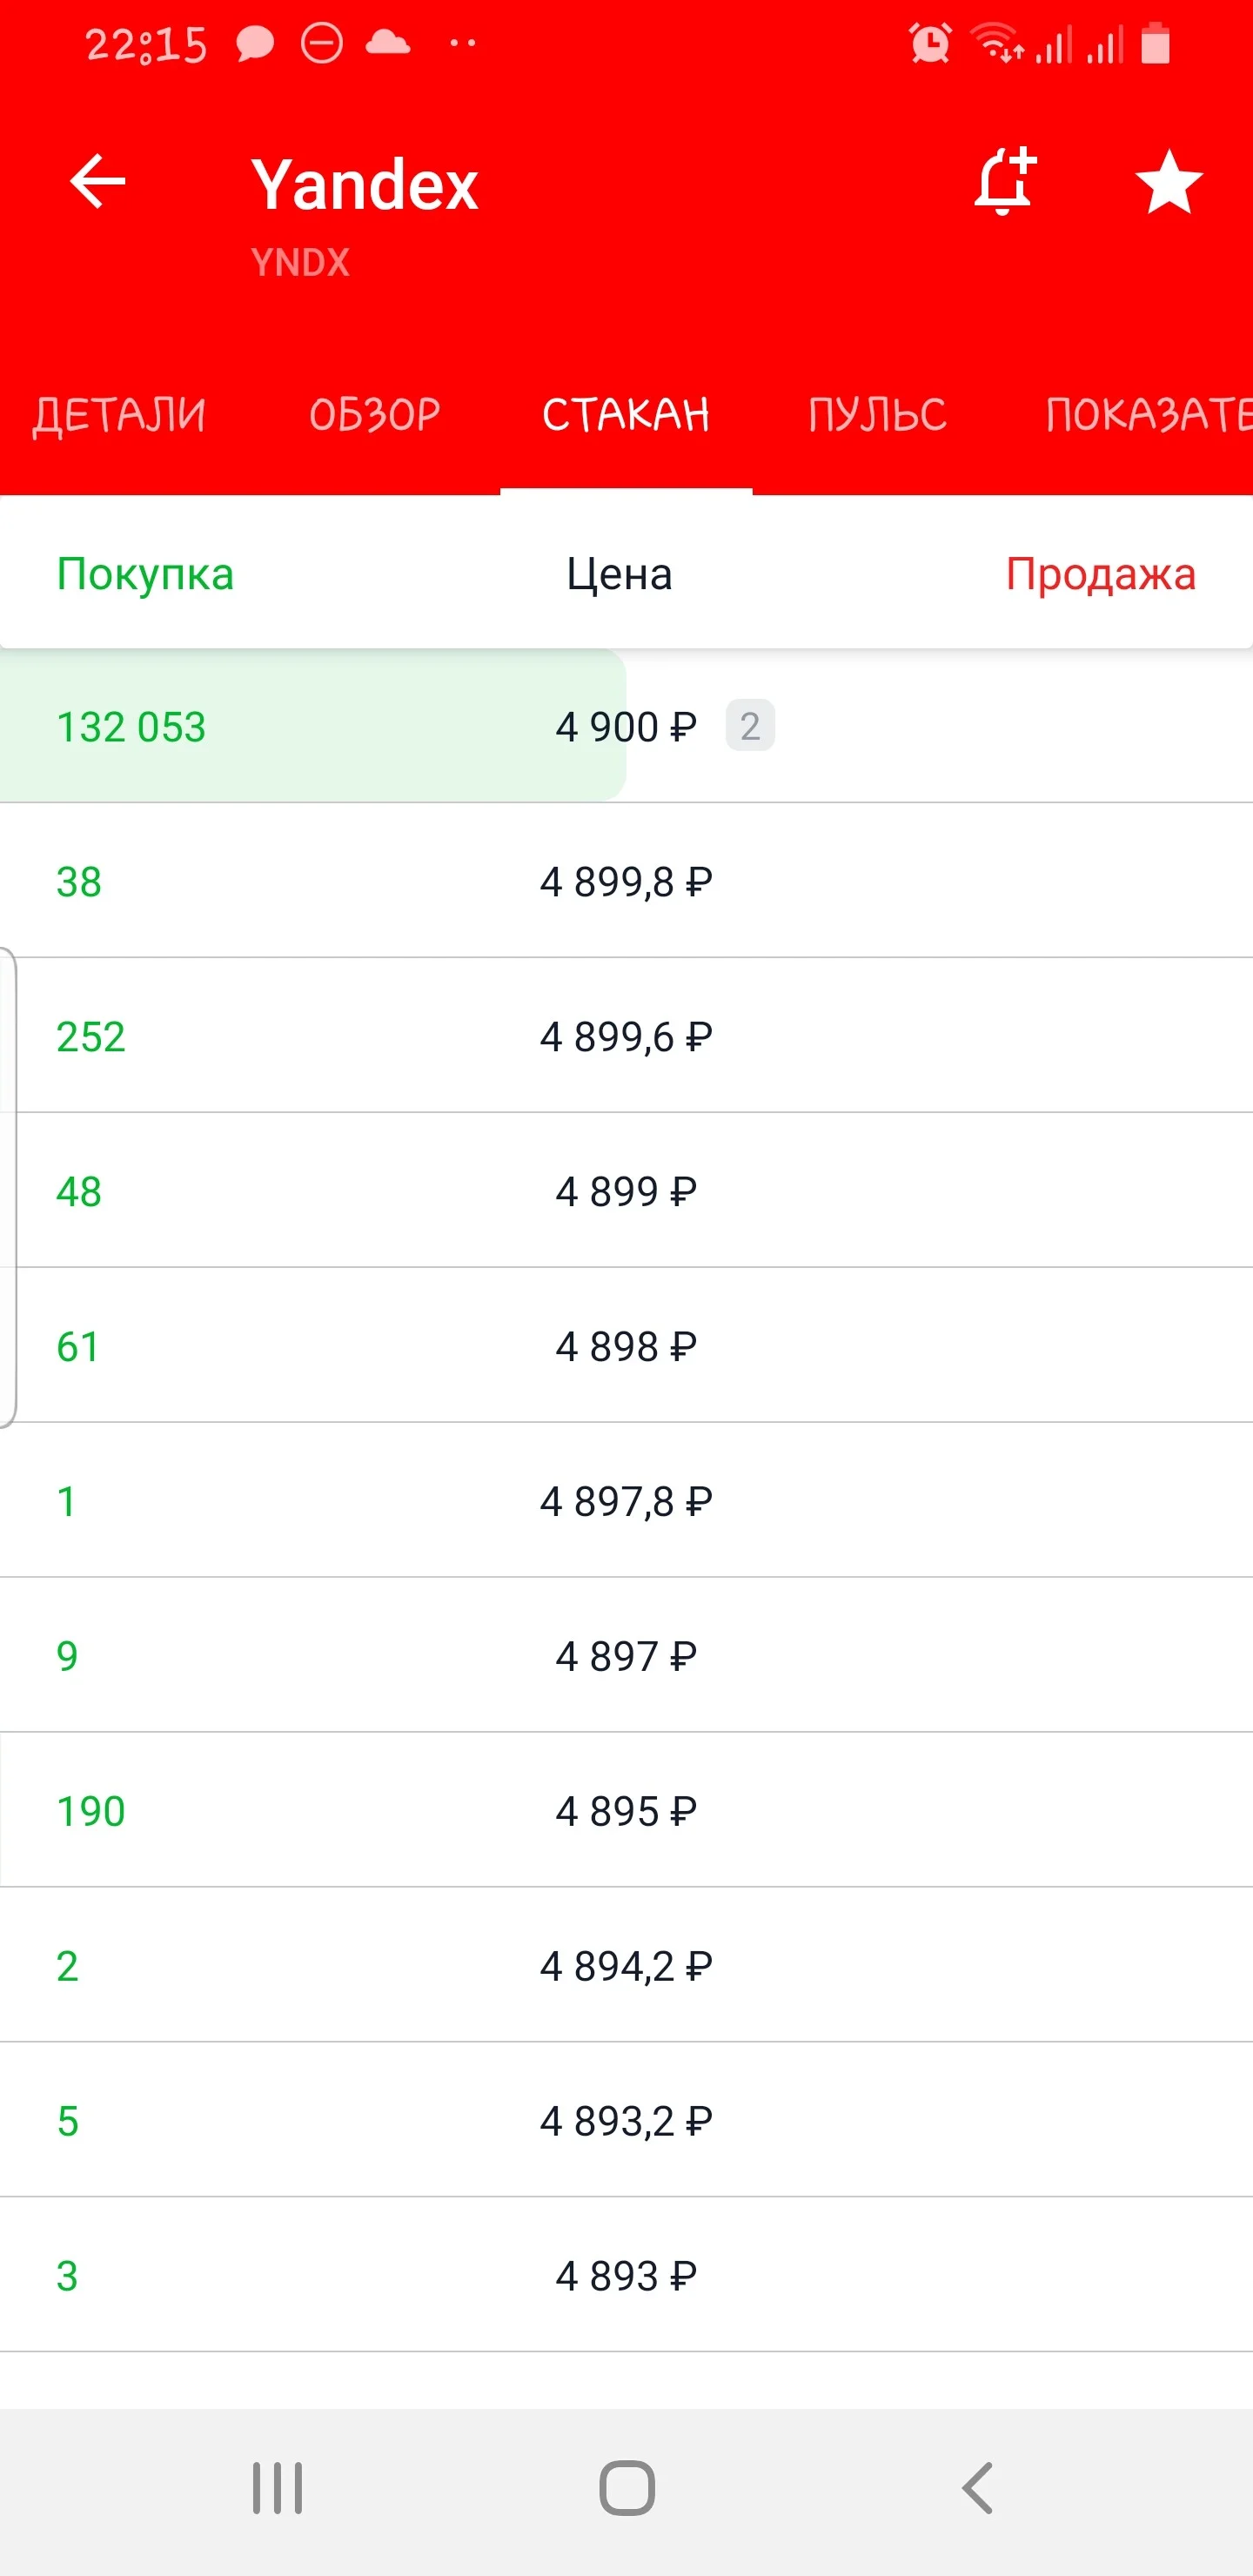Tap the Продажа column header
Image resolution: width=1253 pixels, height=2576 pixels.
click(1100, 574)
